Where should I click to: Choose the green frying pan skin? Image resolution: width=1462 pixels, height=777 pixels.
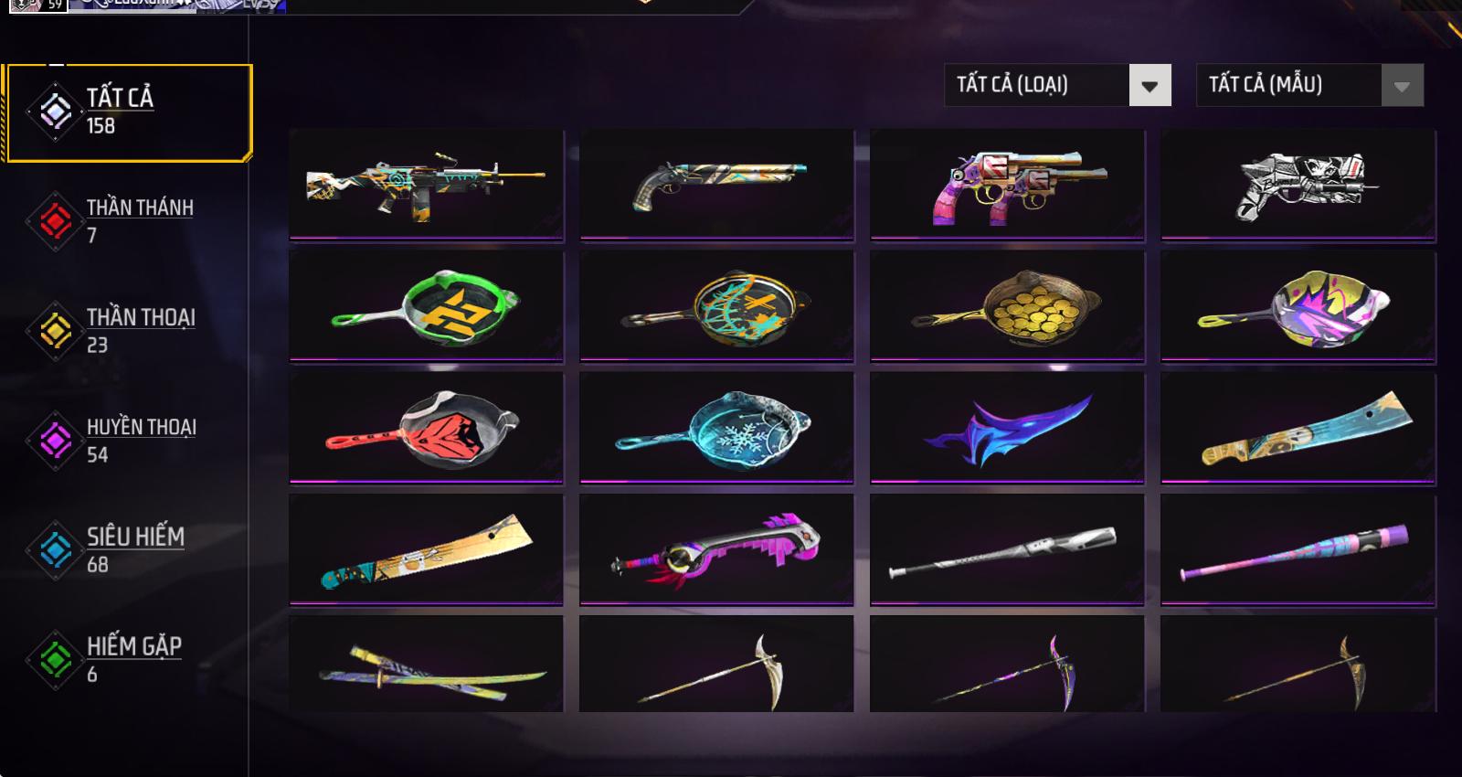[426, 307]
